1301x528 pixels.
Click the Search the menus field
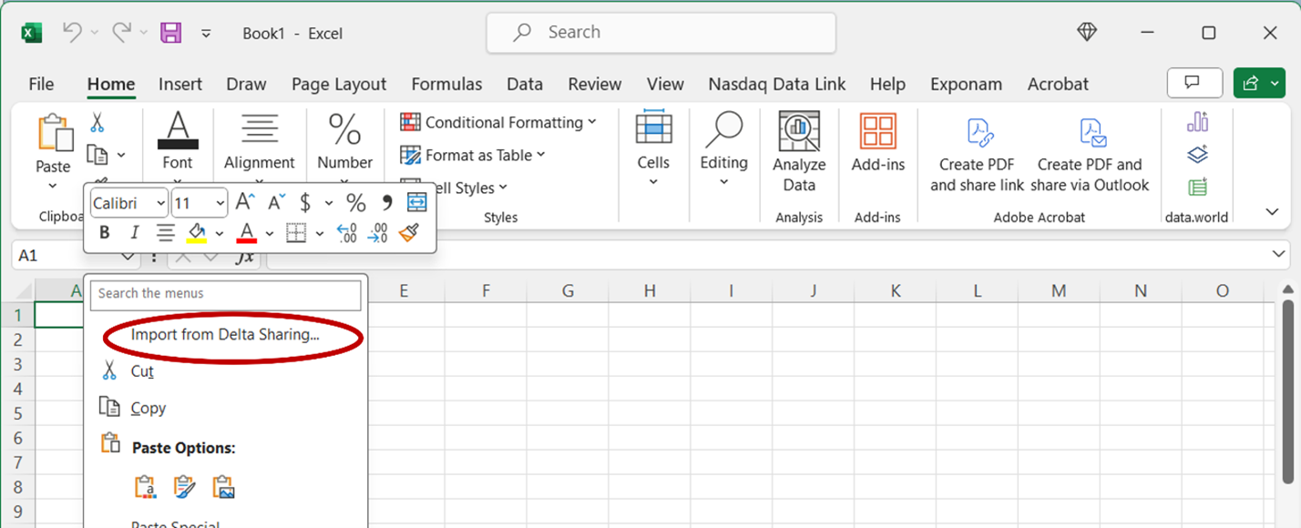(225, 294)
